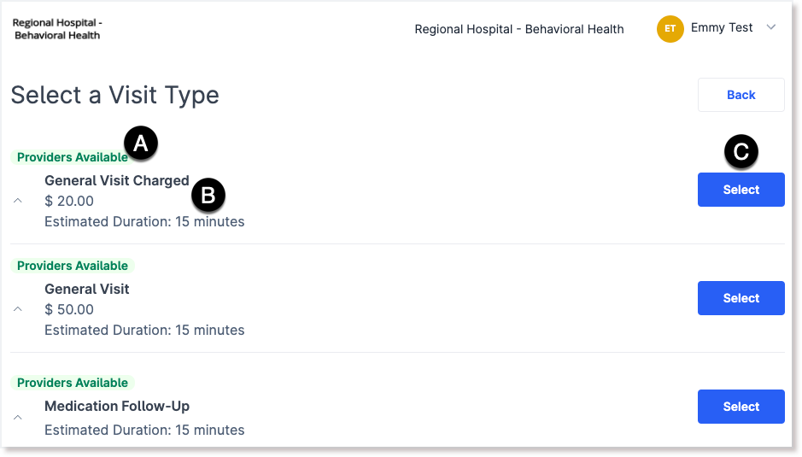Image resolution: width=802 pixels, height=457 pixels.
Task: Click Providers Available badge above General Visit
Action: [x=72, y=266]
